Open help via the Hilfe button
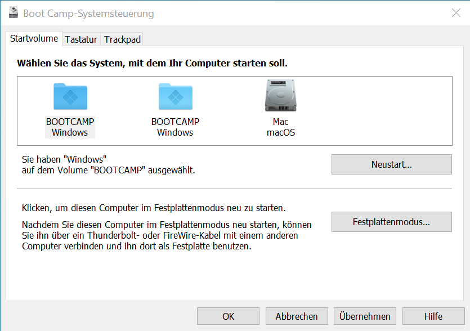Screen dimensions: 470x331 [x=433, y=316]
